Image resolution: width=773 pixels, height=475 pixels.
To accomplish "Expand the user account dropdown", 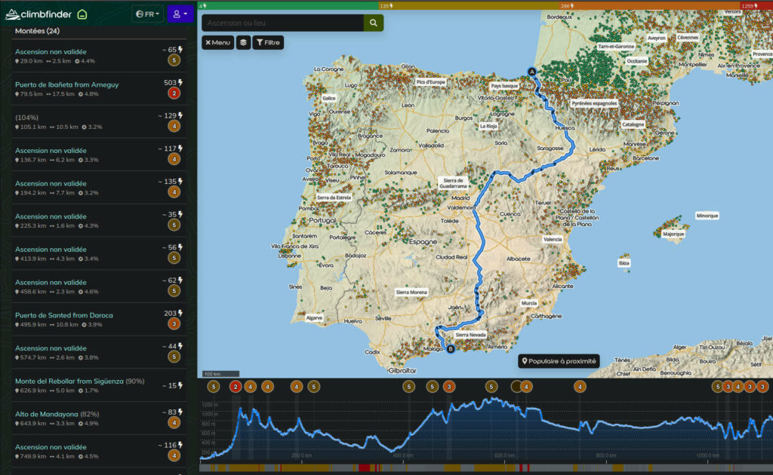I will pos(180,14).
